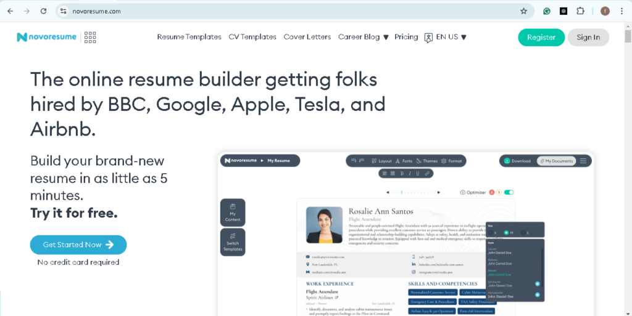The width and height of the screenshot is (632, 316).
Task: Open the apps grid icon beside the logo
Action: coord(90,37)
